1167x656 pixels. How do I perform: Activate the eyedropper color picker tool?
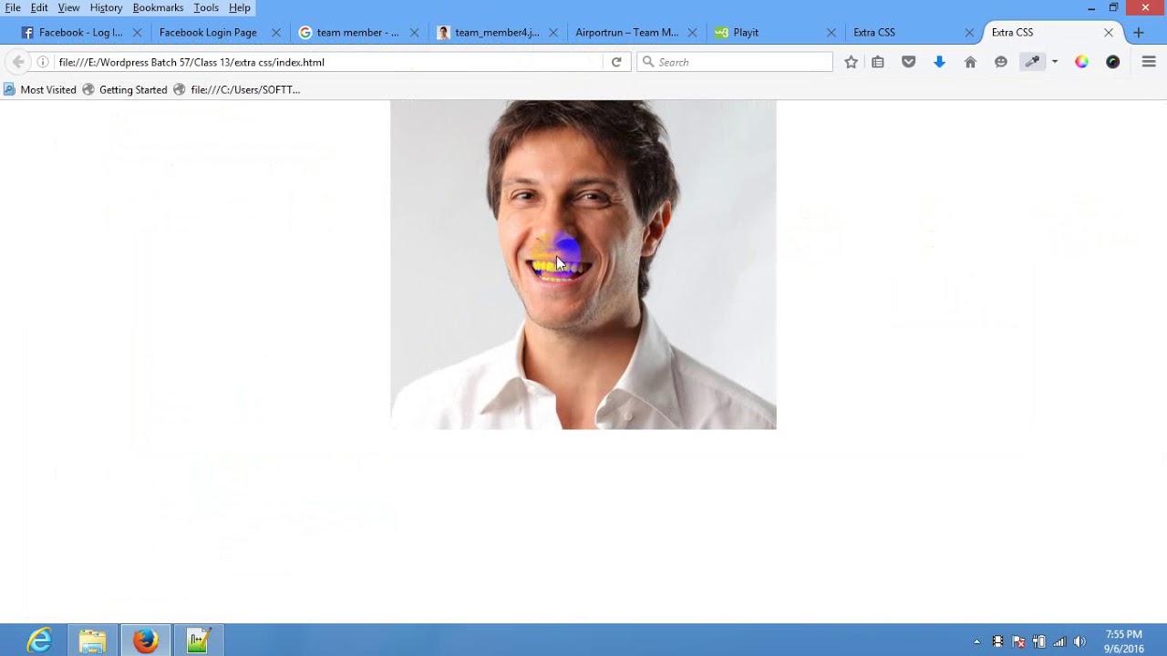pos(1032,62)
